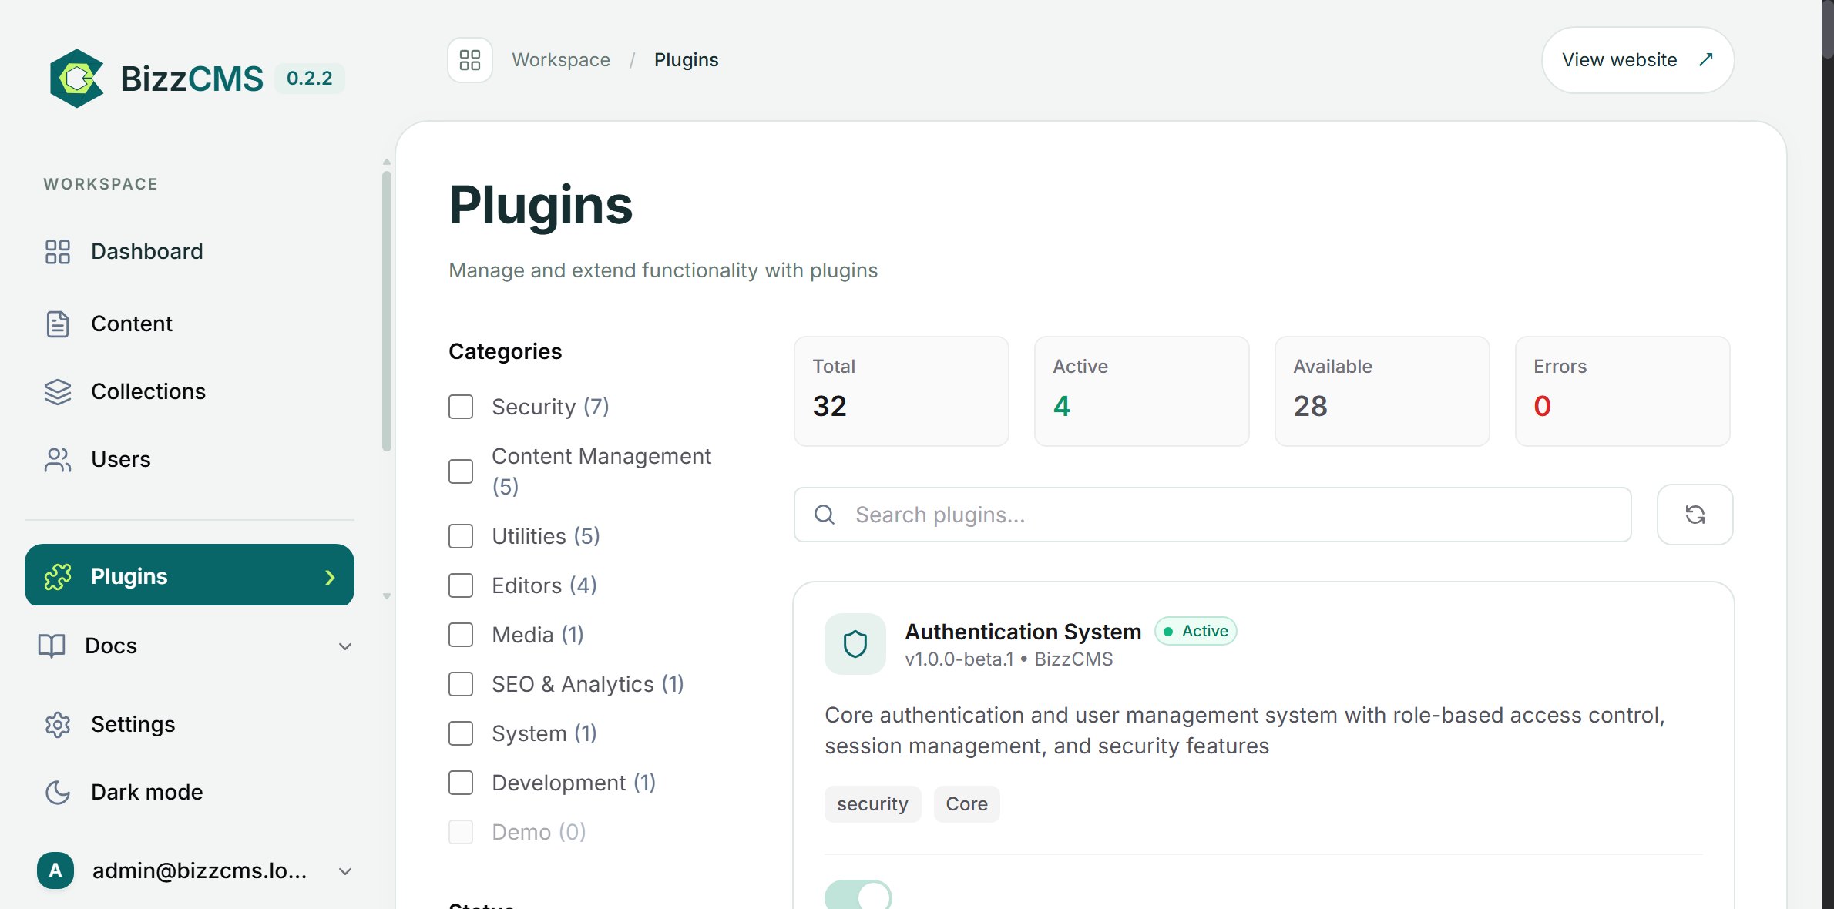Toggle the Authentication System plugin switch
The image size is (1834, 909).
click(x=858, y=895)
